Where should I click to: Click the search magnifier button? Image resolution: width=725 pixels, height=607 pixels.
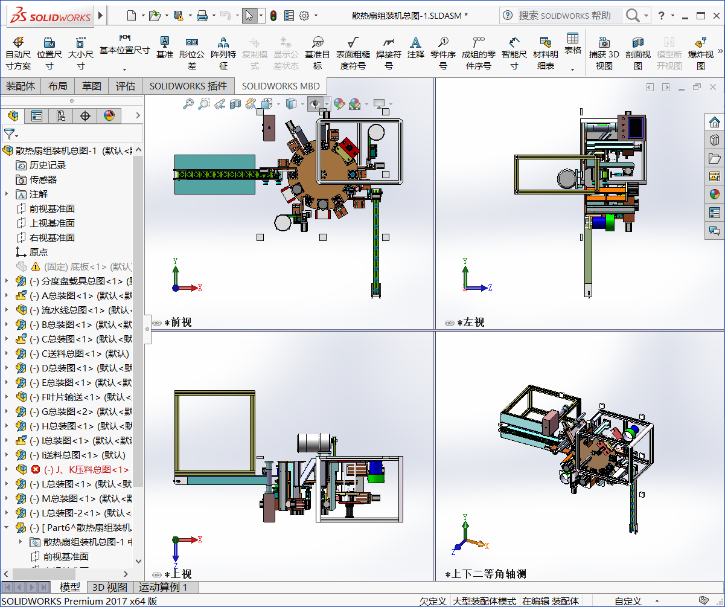pos(633,16)
